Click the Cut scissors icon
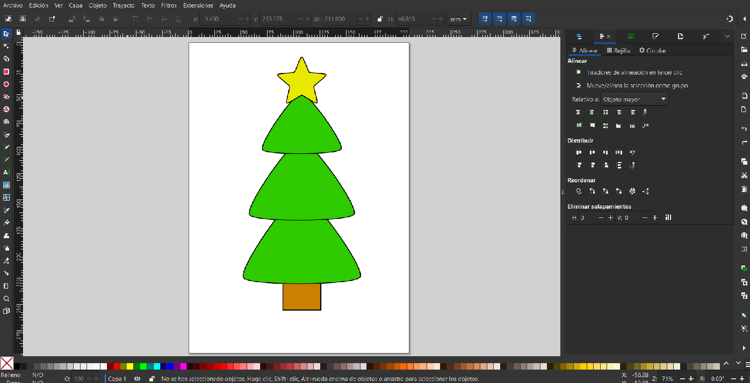This screenshot has height=383, width=750. (744, 175)
